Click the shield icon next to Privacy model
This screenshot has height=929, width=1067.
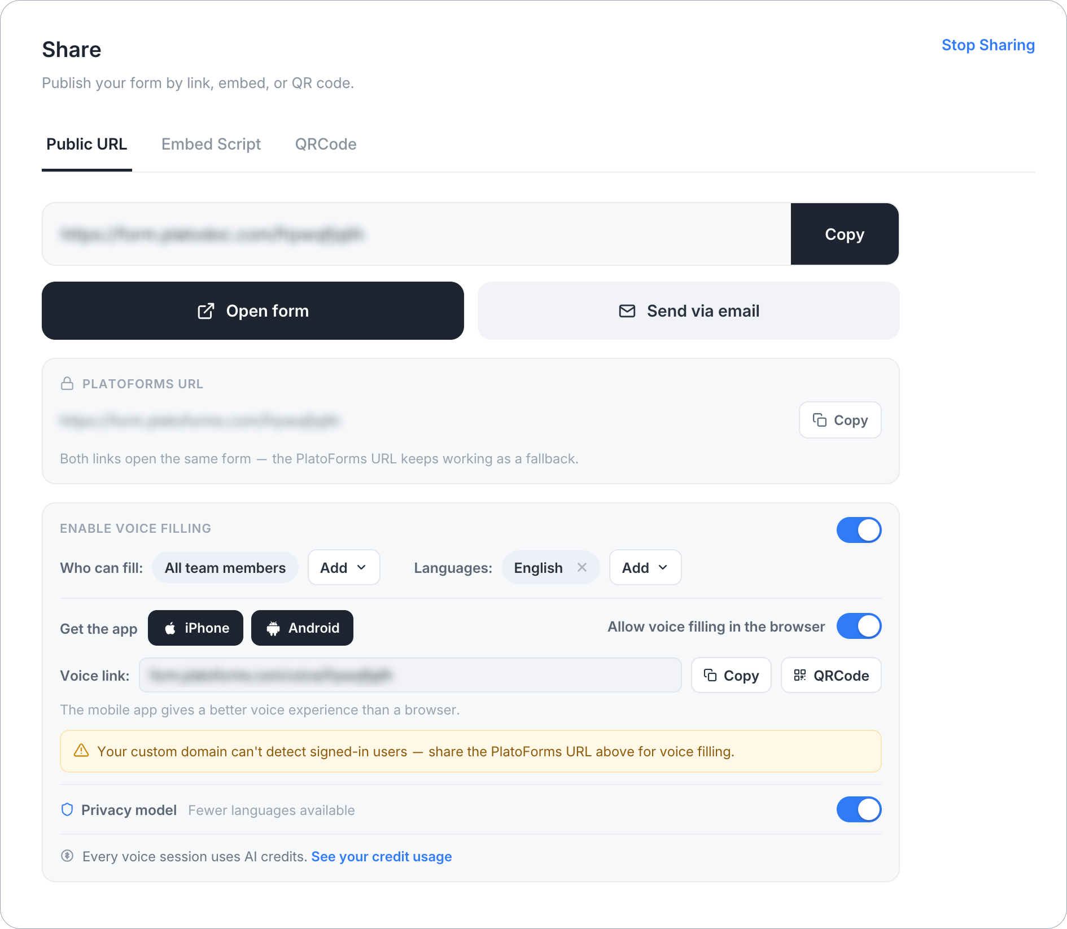[x=67, y=810]
